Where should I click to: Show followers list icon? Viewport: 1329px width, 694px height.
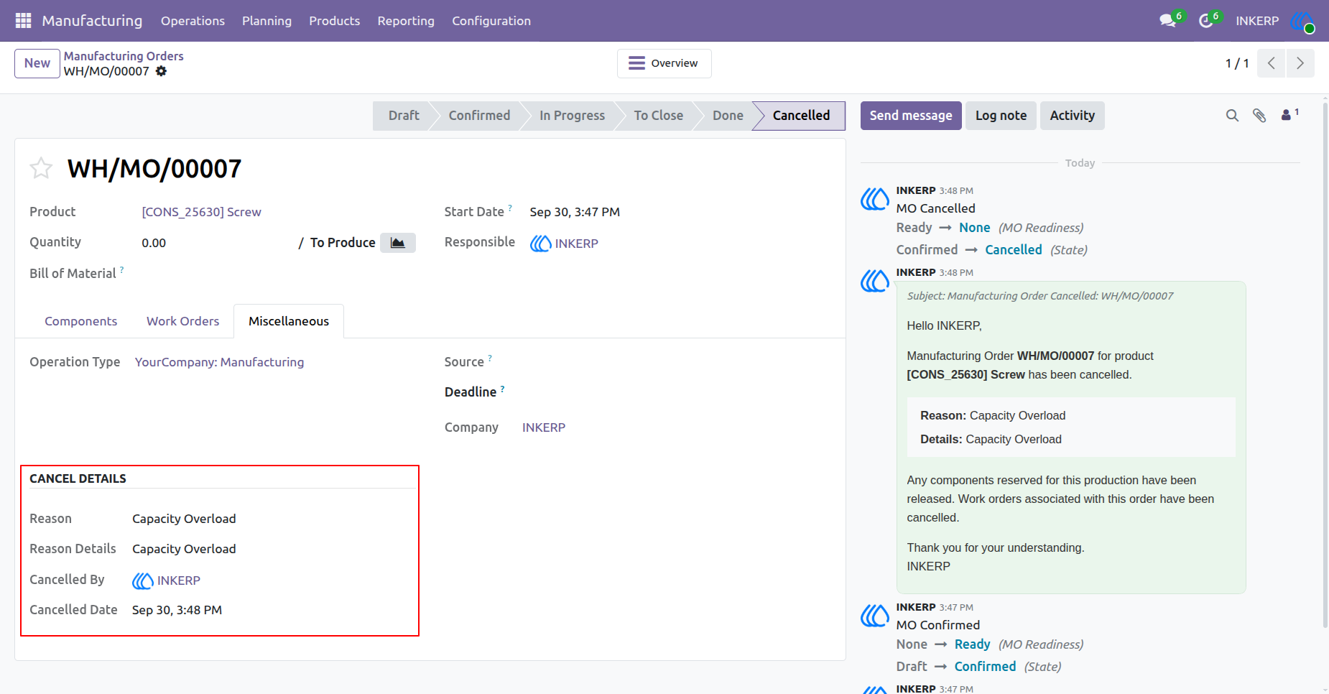[x=1290, y=115]
